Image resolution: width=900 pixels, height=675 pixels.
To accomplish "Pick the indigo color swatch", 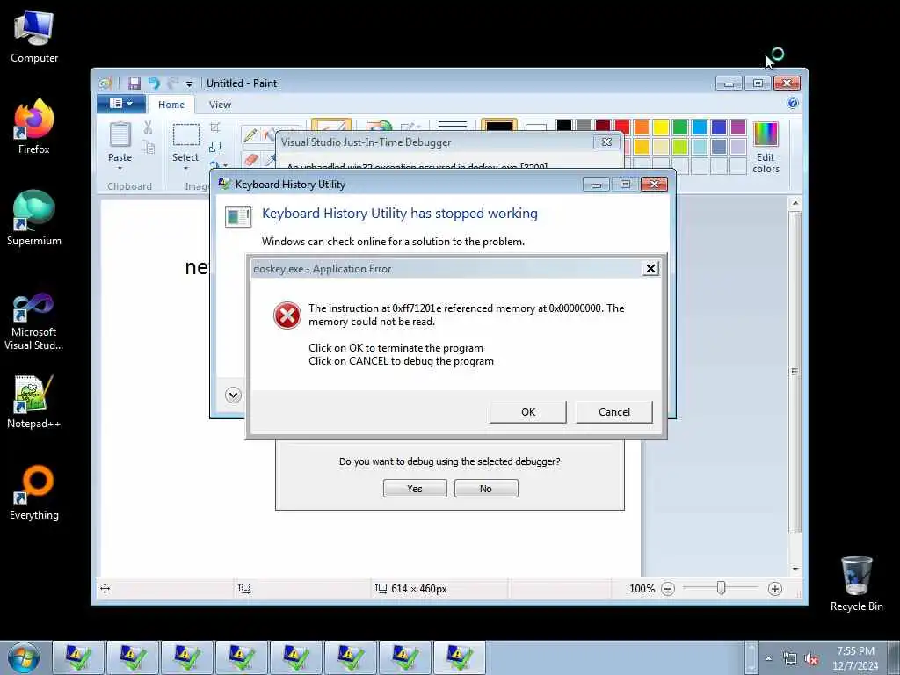I will 719,127.
